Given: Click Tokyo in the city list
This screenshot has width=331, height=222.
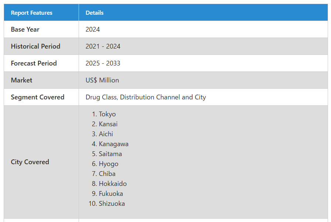Looking at the screenshot, I should point(107,114).
